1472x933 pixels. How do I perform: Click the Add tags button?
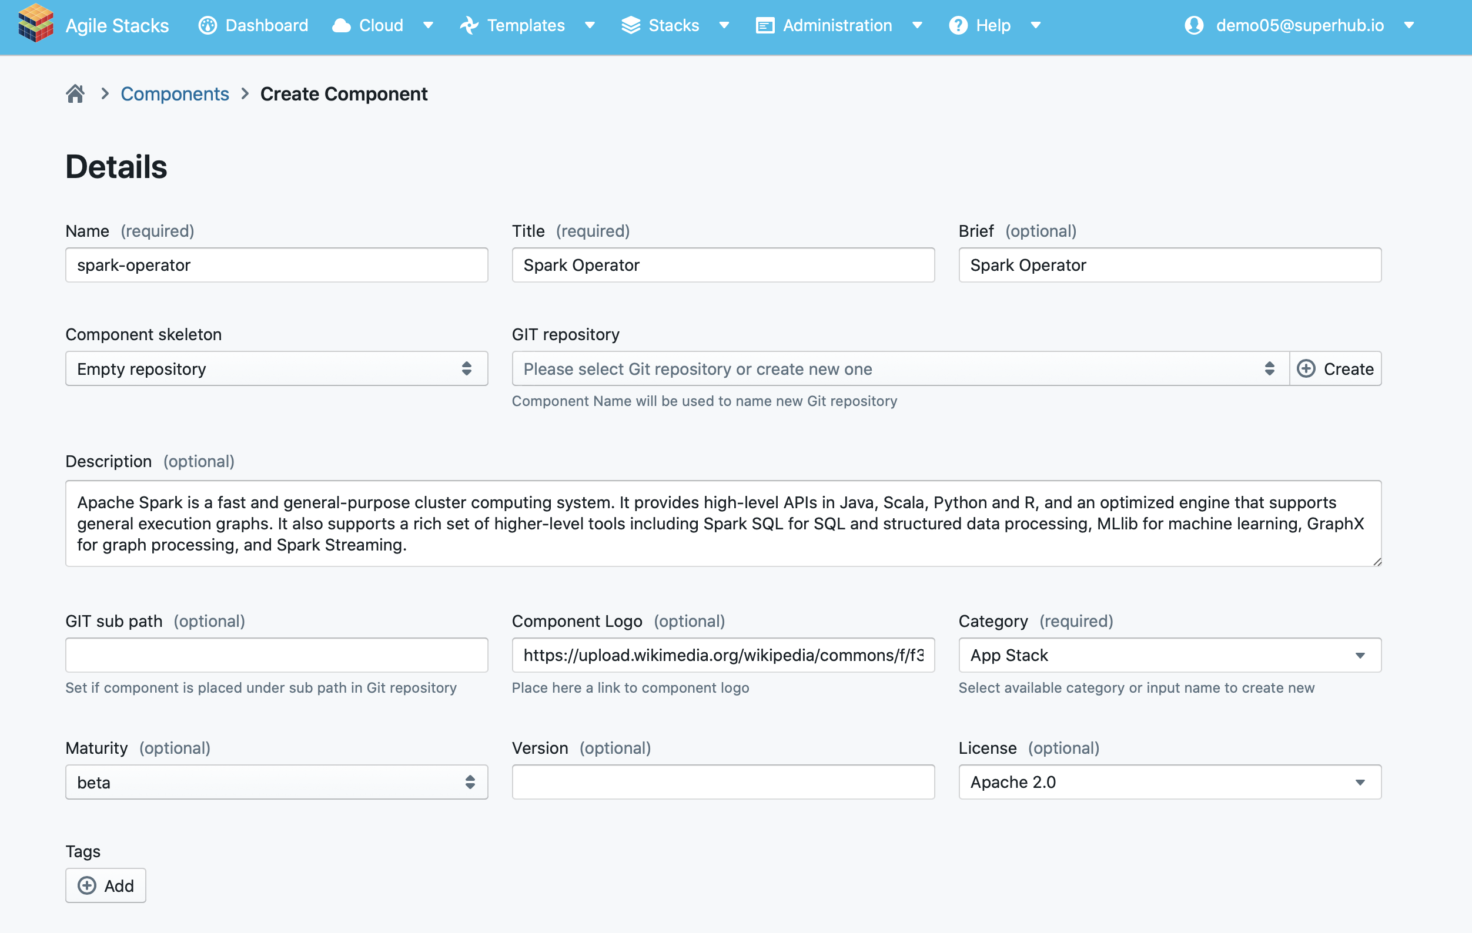106,885
